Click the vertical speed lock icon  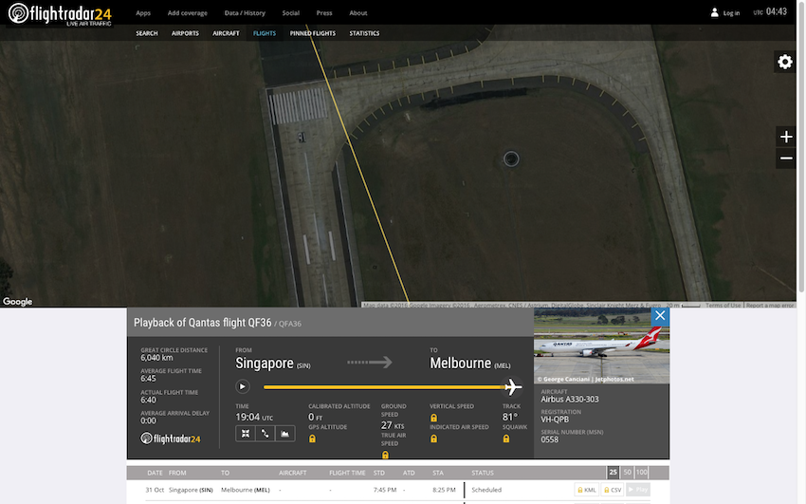(433, 418)
